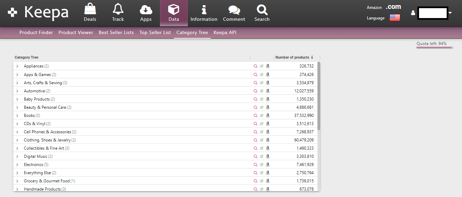Click Number of products column header
The image size is (462, 197).
click(292, 57)
